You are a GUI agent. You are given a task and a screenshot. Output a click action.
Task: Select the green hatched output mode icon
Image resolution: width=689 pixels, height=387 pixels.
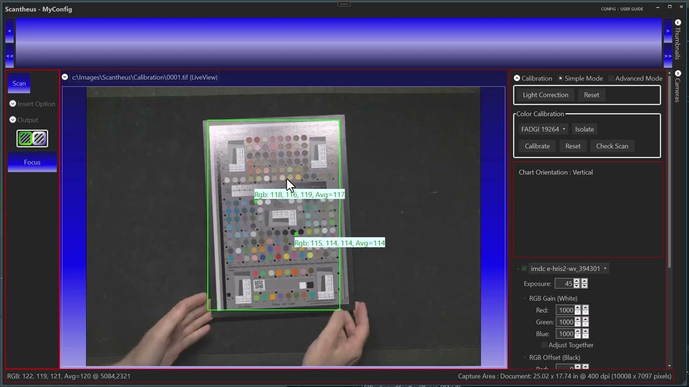[x=25, y=139]
